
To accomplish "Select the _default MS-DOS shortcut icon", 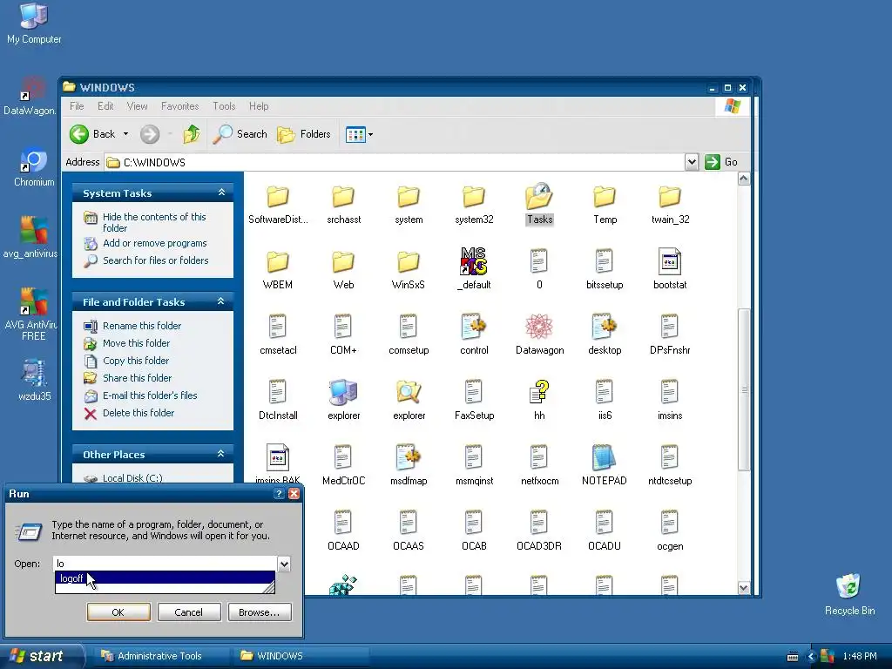I will (x=473, y=261).
